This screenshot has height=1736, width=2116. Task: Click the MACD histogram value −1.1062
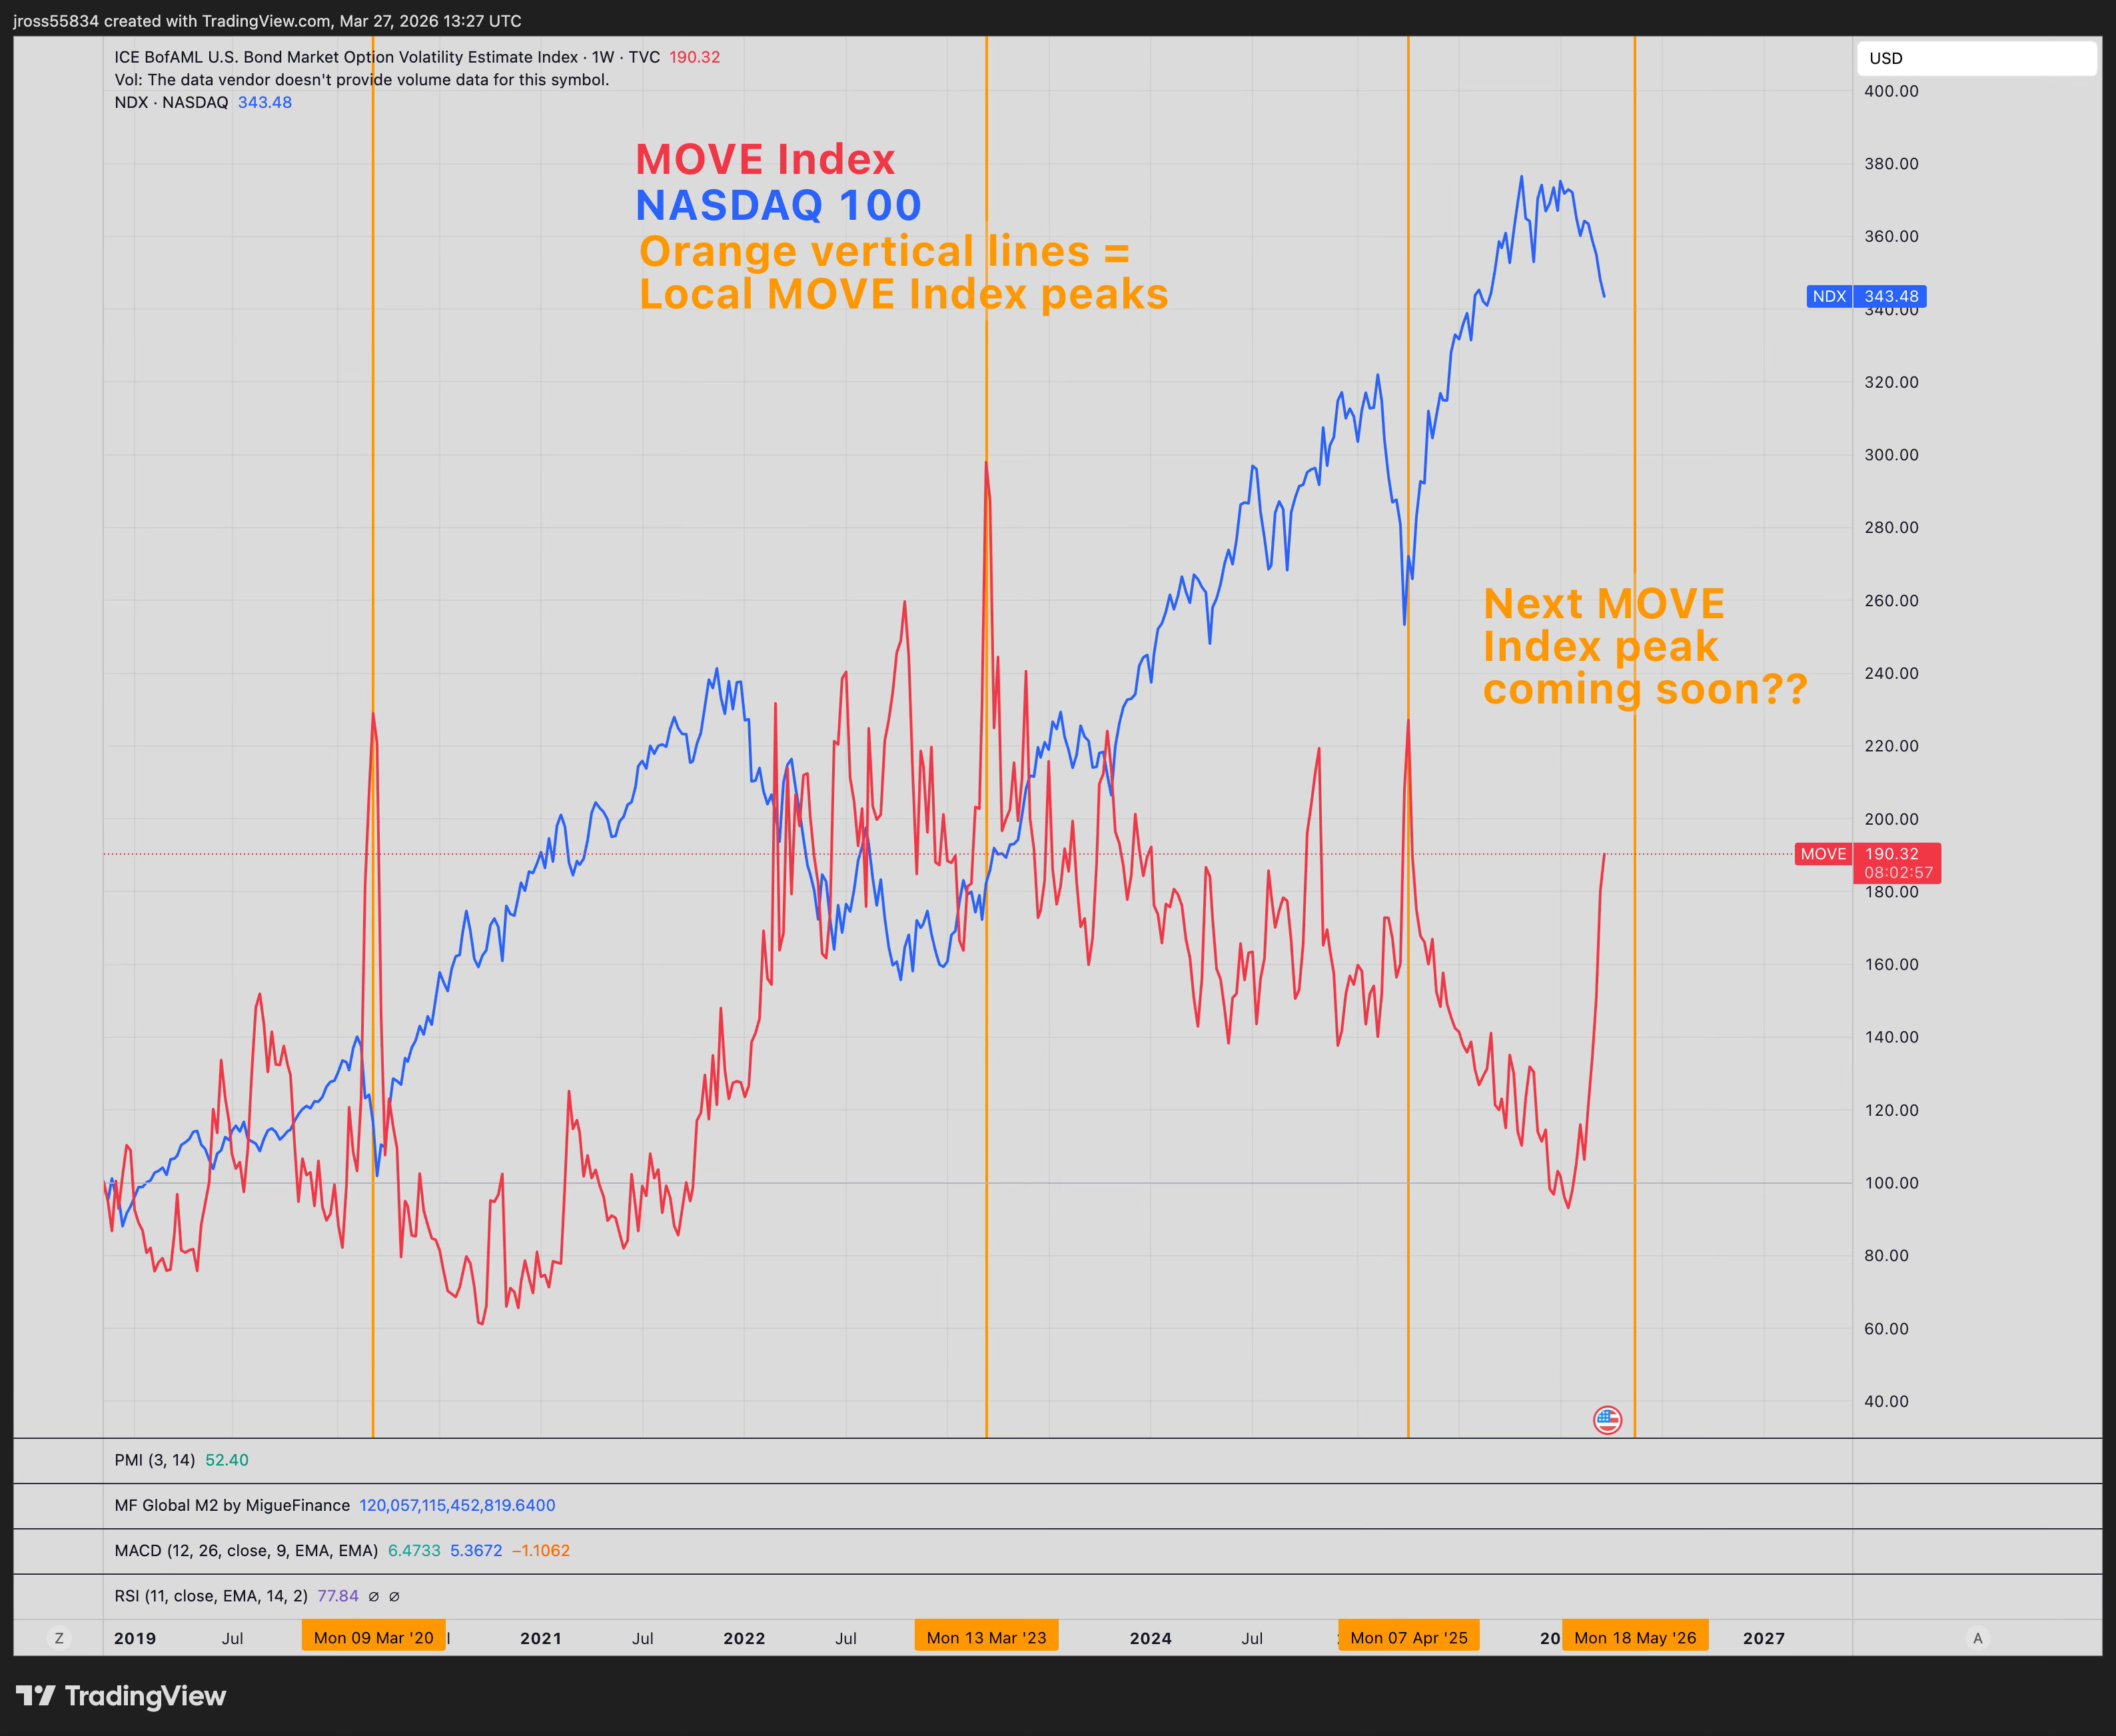(x=541, y=1551)
